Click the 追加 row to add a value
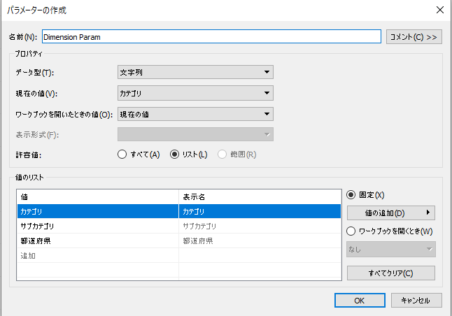452x316 pixels. [98, 256]
